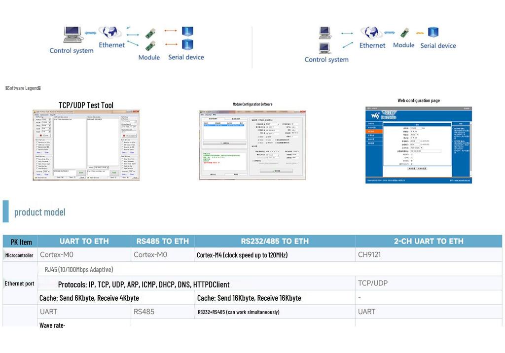Select the "RS232/485 TO ETH" column header
Image resolution: width=505 pixels, height=353 pixels.
(x=275, y=241)
